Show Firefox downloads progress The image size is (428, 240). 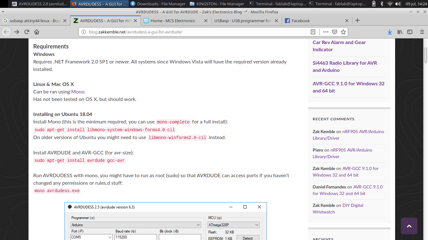click(390, 32)
